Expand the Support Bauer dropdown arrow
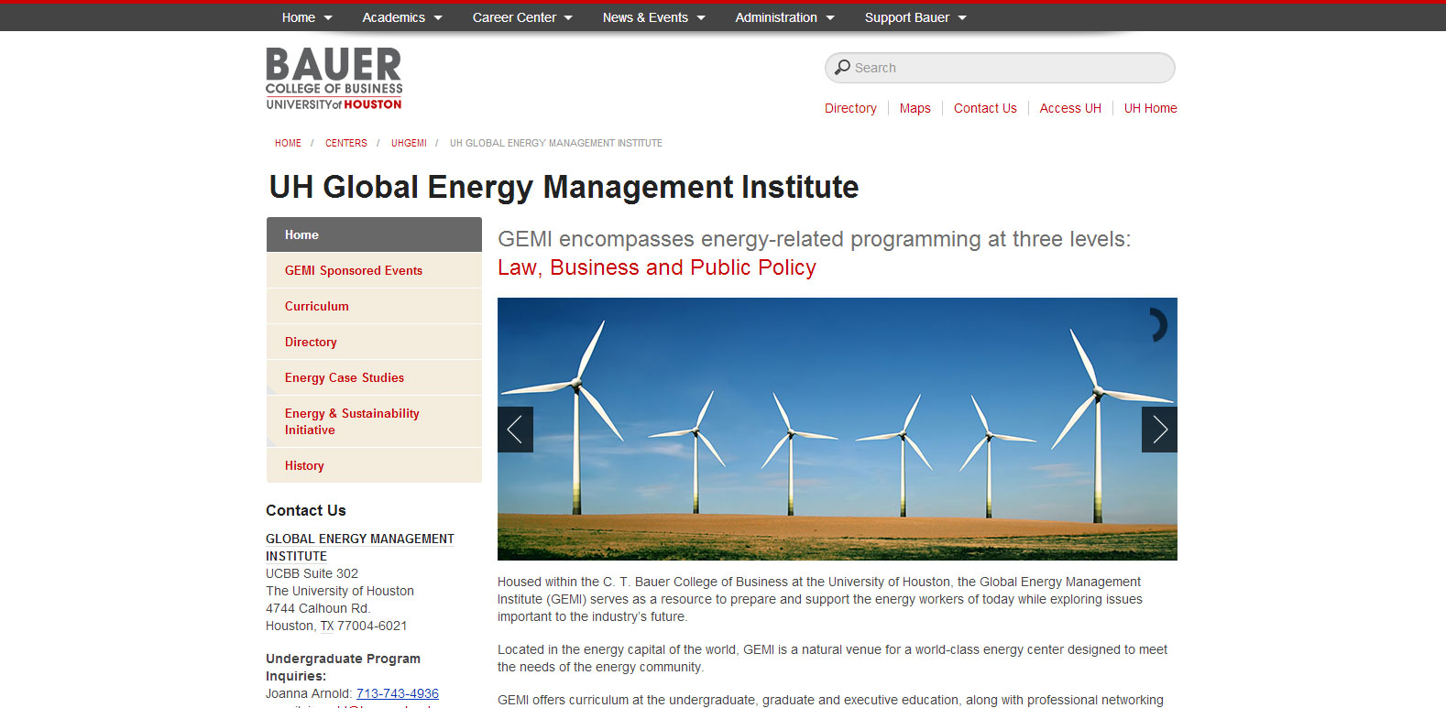The height and width of the screenshot is (708, 1446). pyautogui.click(x=962, y=18)
